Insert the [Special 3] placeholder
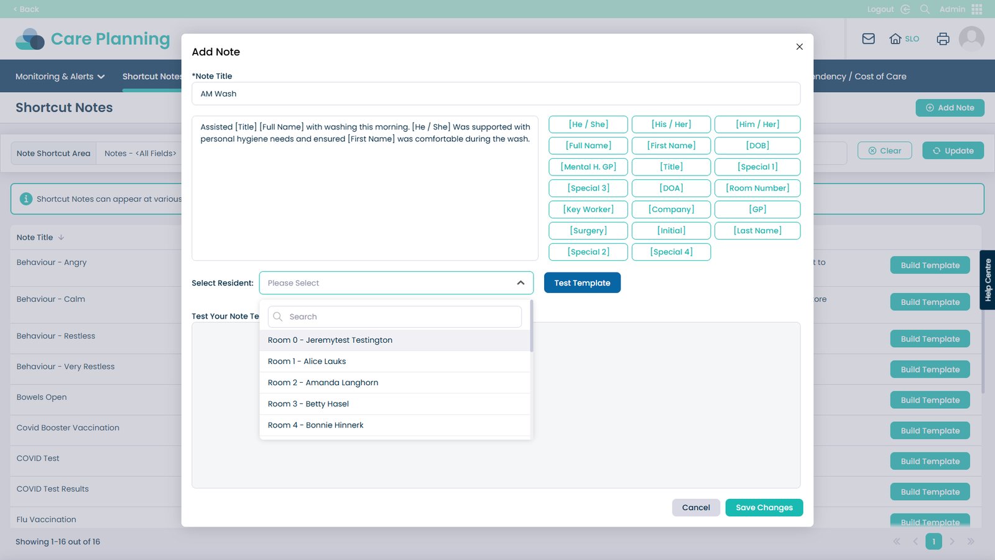The width and height of the screenshot is (995, 560). click(x=588, y=188)
